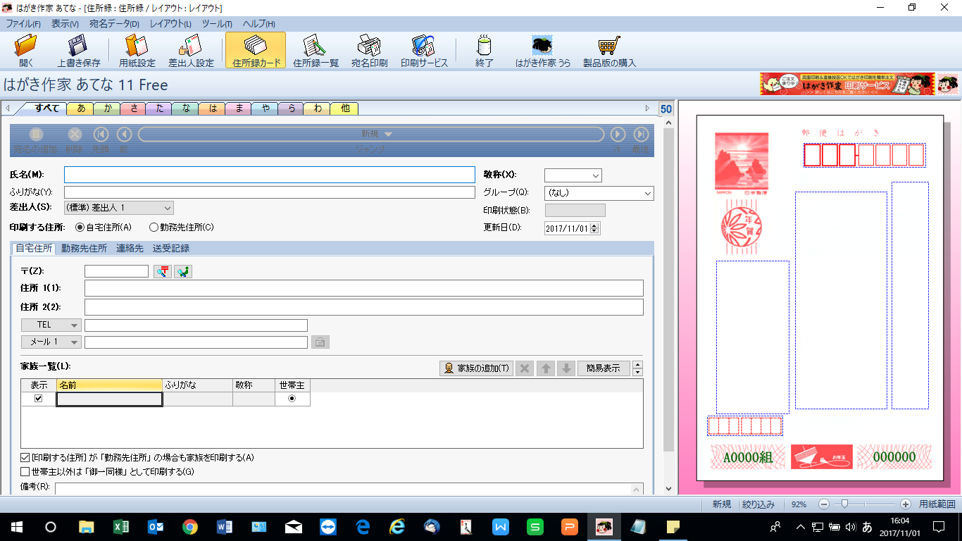Open the 表示(V) menu
The image size is (962, 541).
65,24
